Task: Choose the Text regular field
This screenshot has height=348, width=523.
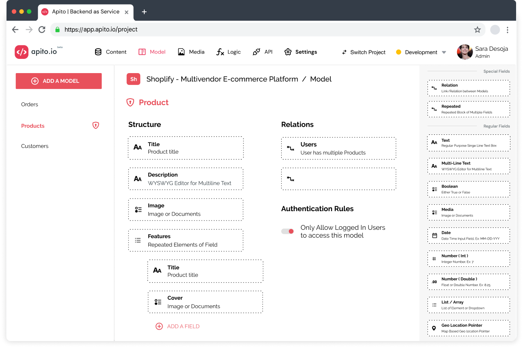Action: (x=469, y=143)
